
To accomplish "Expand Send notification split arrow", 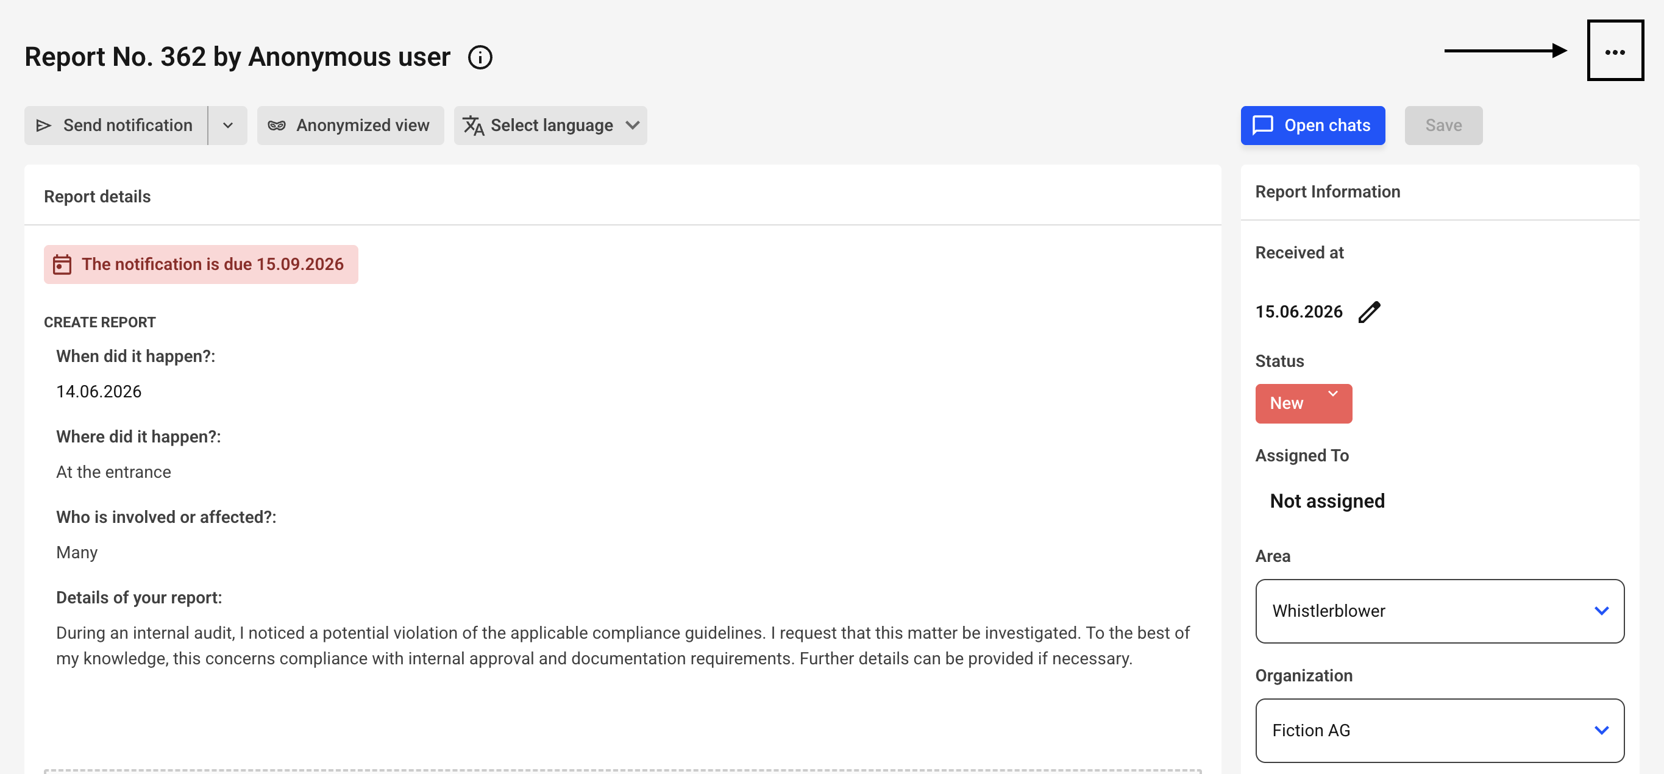I will click(x=228, y=126).
